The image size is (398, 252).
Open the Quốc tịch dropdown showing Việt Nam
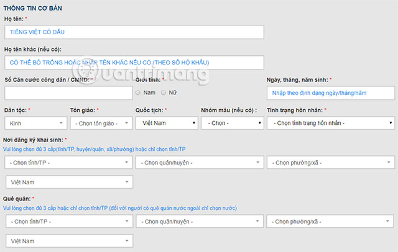tap(167, 123)
